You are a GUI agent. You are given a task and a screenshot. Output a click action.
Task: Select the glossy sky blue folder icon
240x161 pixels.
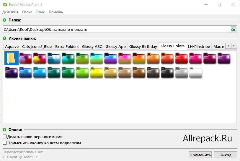[40, 72]
